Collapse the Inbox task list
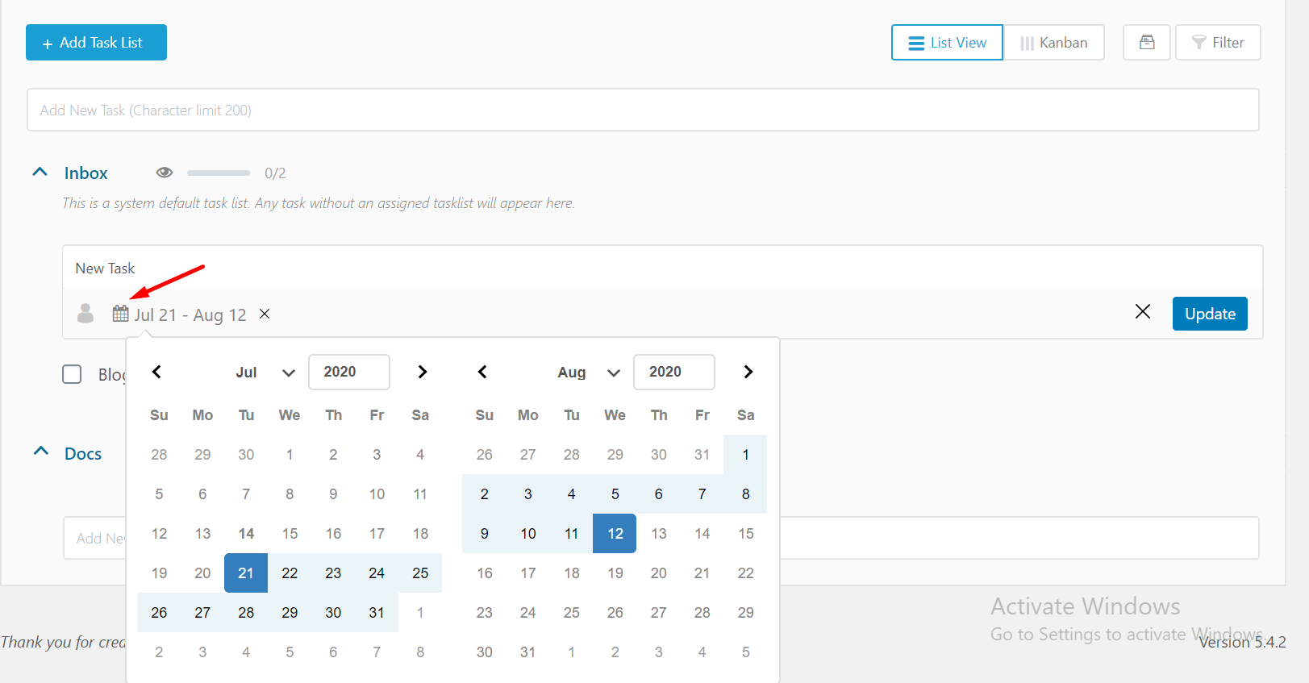This screenshot has width=1309, height=683. 40,172
